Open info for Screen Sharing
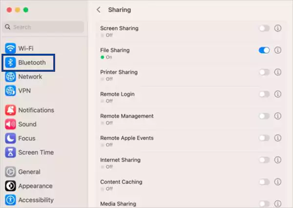Image resolution: width=293 pixels, height=208 pixels. pos(278,28)
